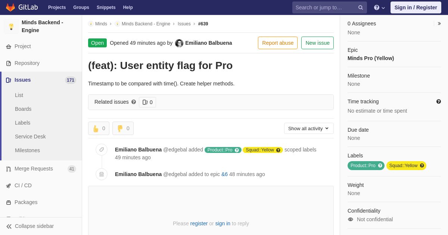Click the Issues count badge 171
The image size is (448, 235).
(71, 80)
